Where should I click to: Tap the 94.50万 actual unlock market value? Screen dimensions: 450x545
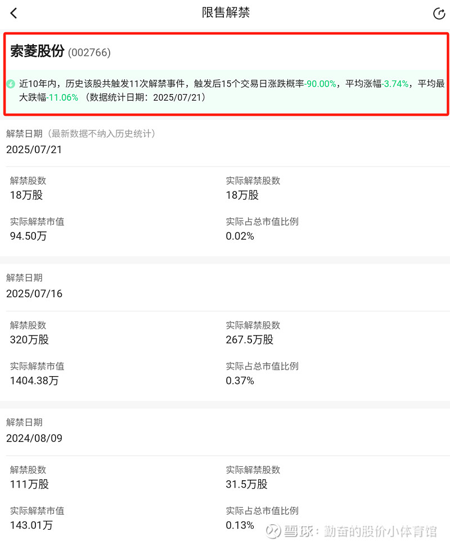click(28, 236)
